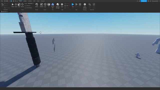Open the Toolbox panel
The height and width of the screenshot is (90, 160).
pyautogui.click(x=41, y=4)
